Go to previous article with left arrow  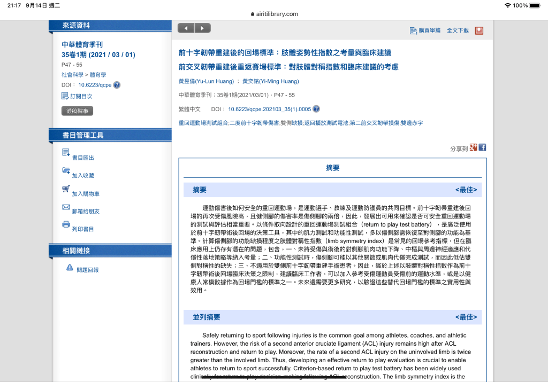point(186,28)
